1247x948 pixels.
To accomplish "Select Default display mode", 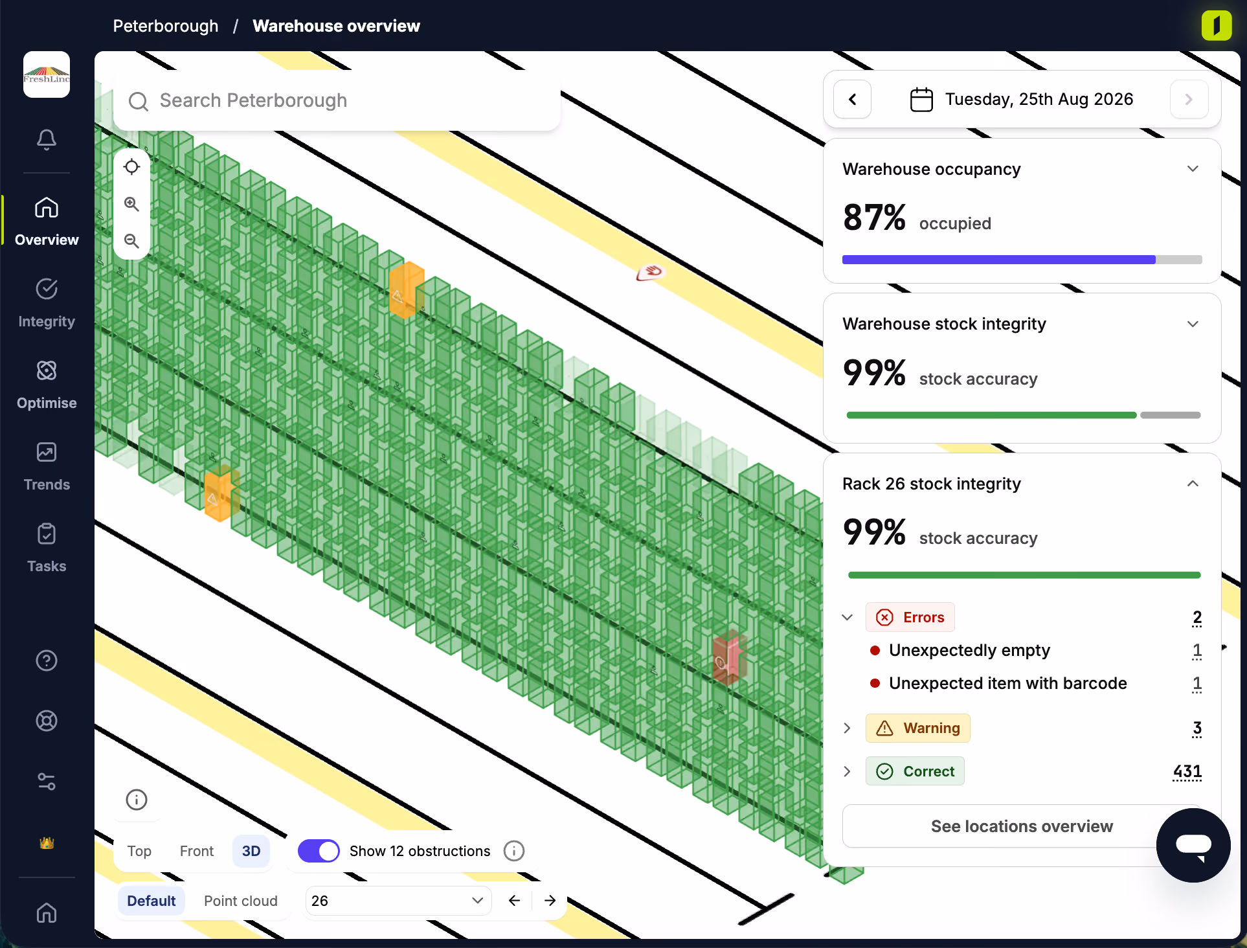I will click(152, 901).
